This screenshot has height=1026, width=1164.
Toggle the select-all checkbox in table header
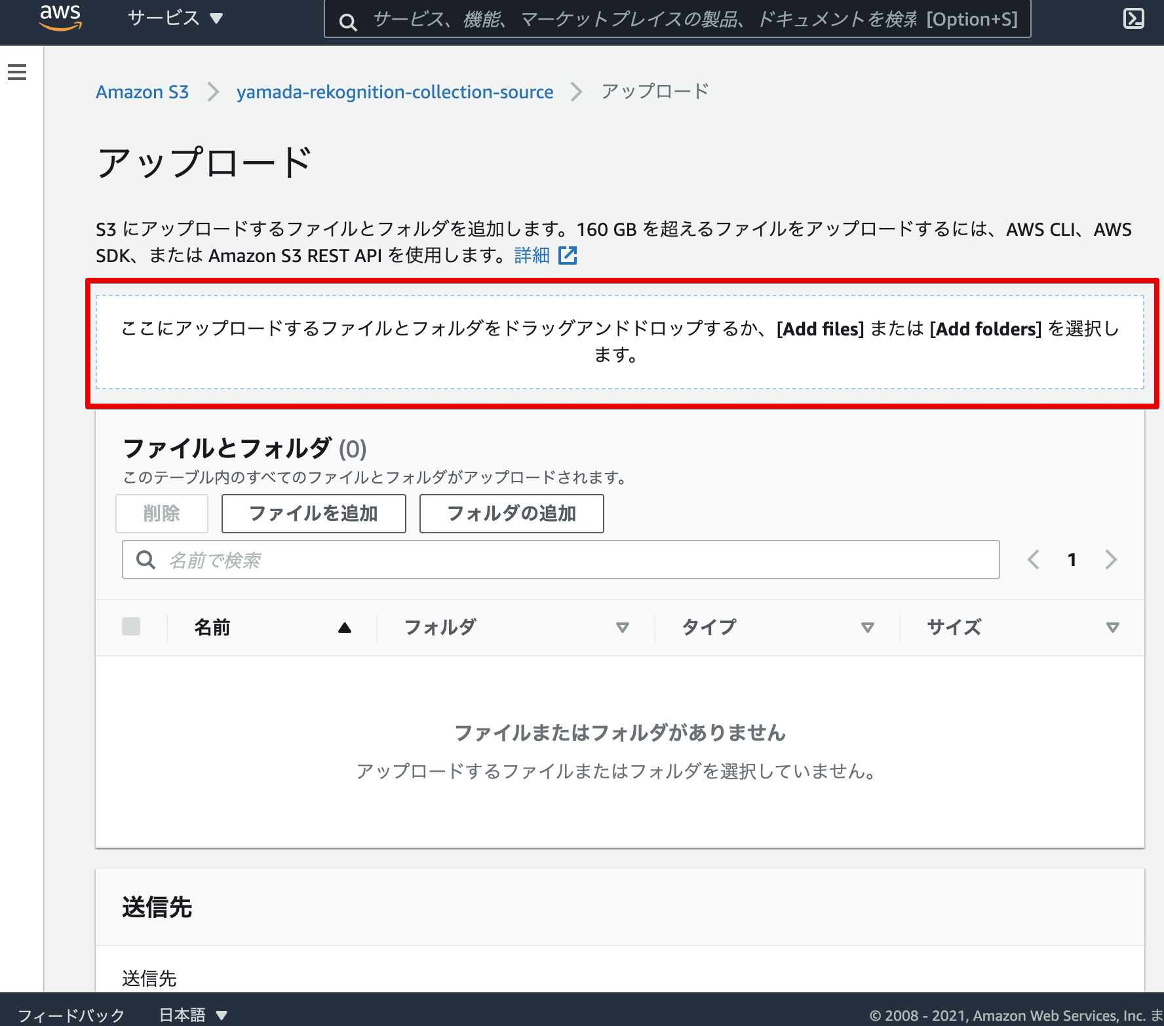131,626
